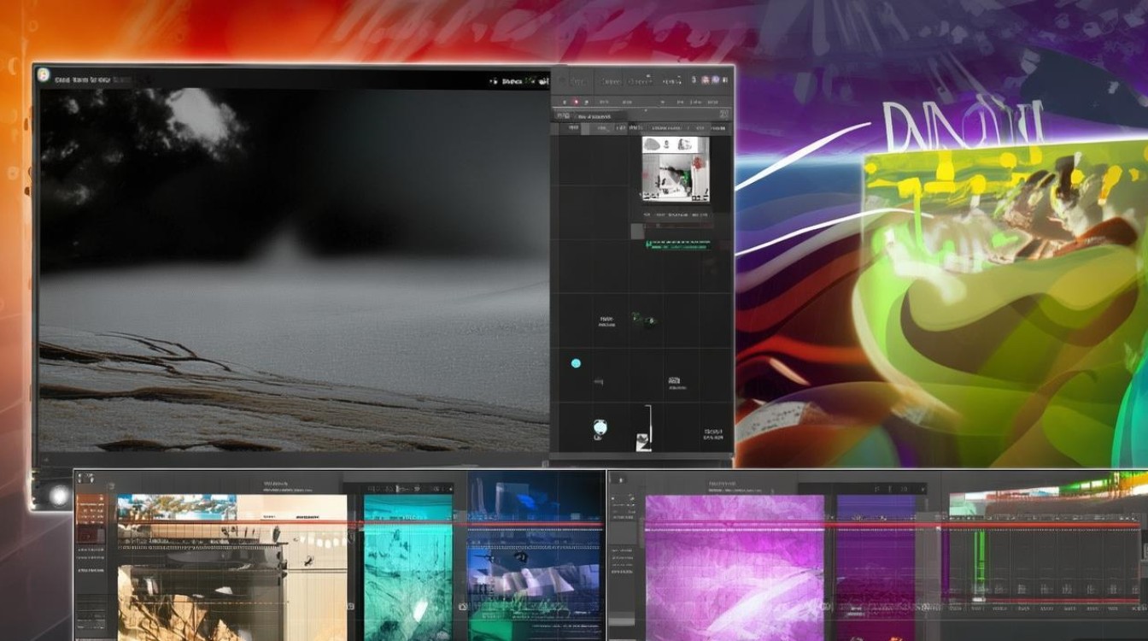The height and width of the screenshot is (641, 1148).
Task: Click the camera icon between the teal and blue clips
Action: (462, 606)
